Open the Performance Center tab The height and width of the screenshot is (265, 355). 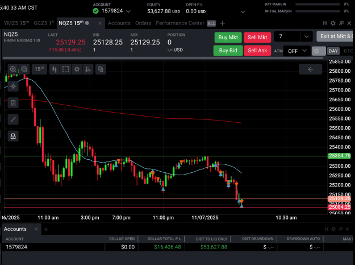[x=180, y=23]
